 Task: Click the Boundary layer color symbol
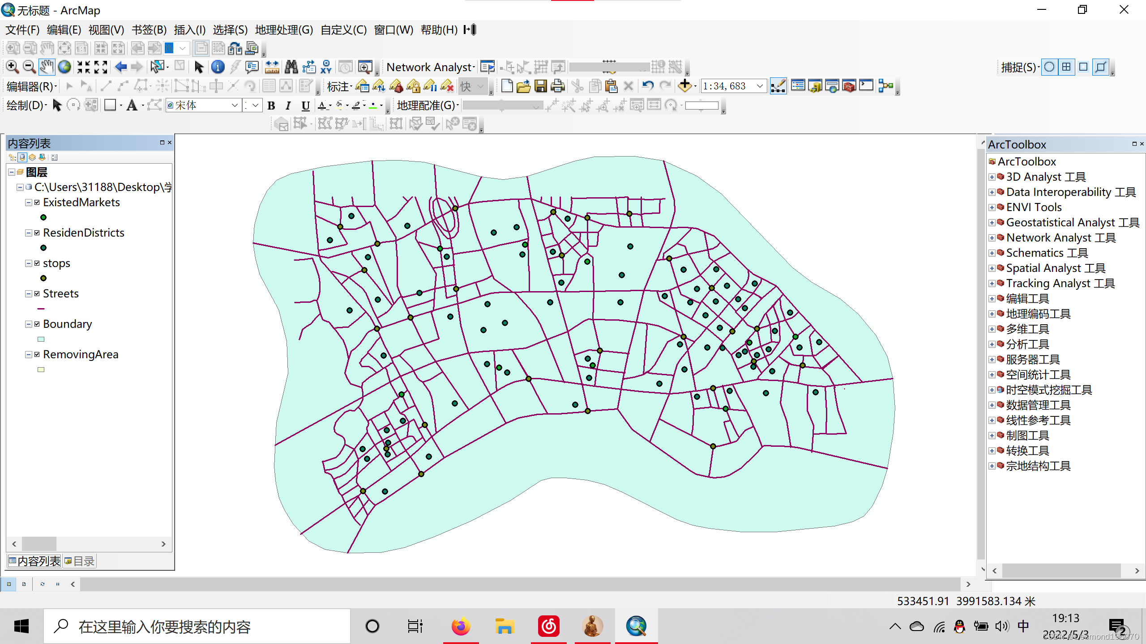point(41,339)
